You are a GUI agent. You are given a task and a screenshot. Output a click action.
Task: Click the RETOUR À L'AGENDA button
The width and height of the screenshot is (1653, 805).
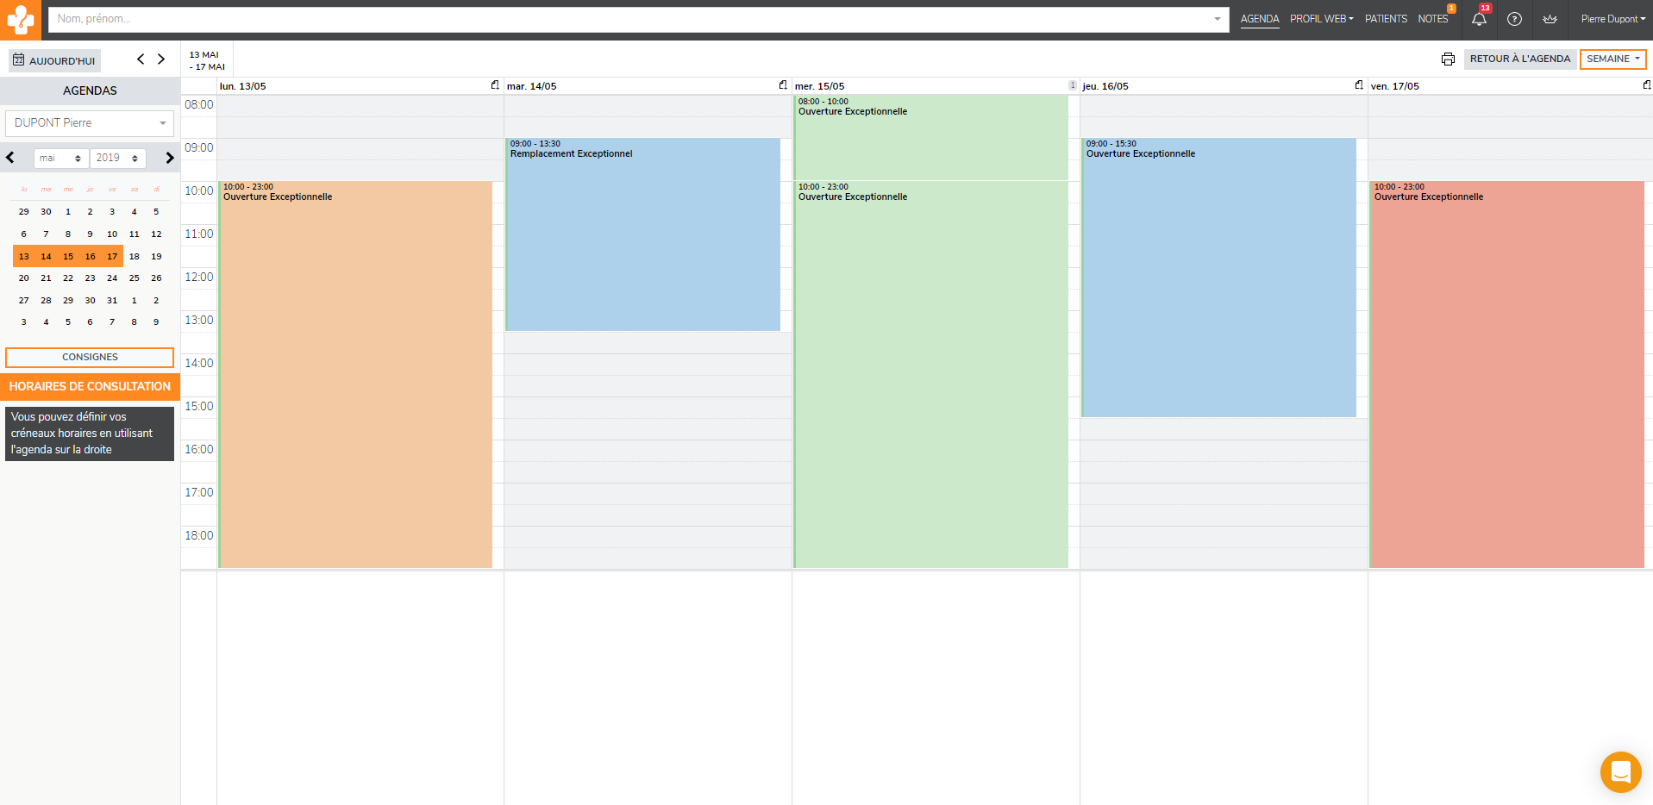[1519, 59]
